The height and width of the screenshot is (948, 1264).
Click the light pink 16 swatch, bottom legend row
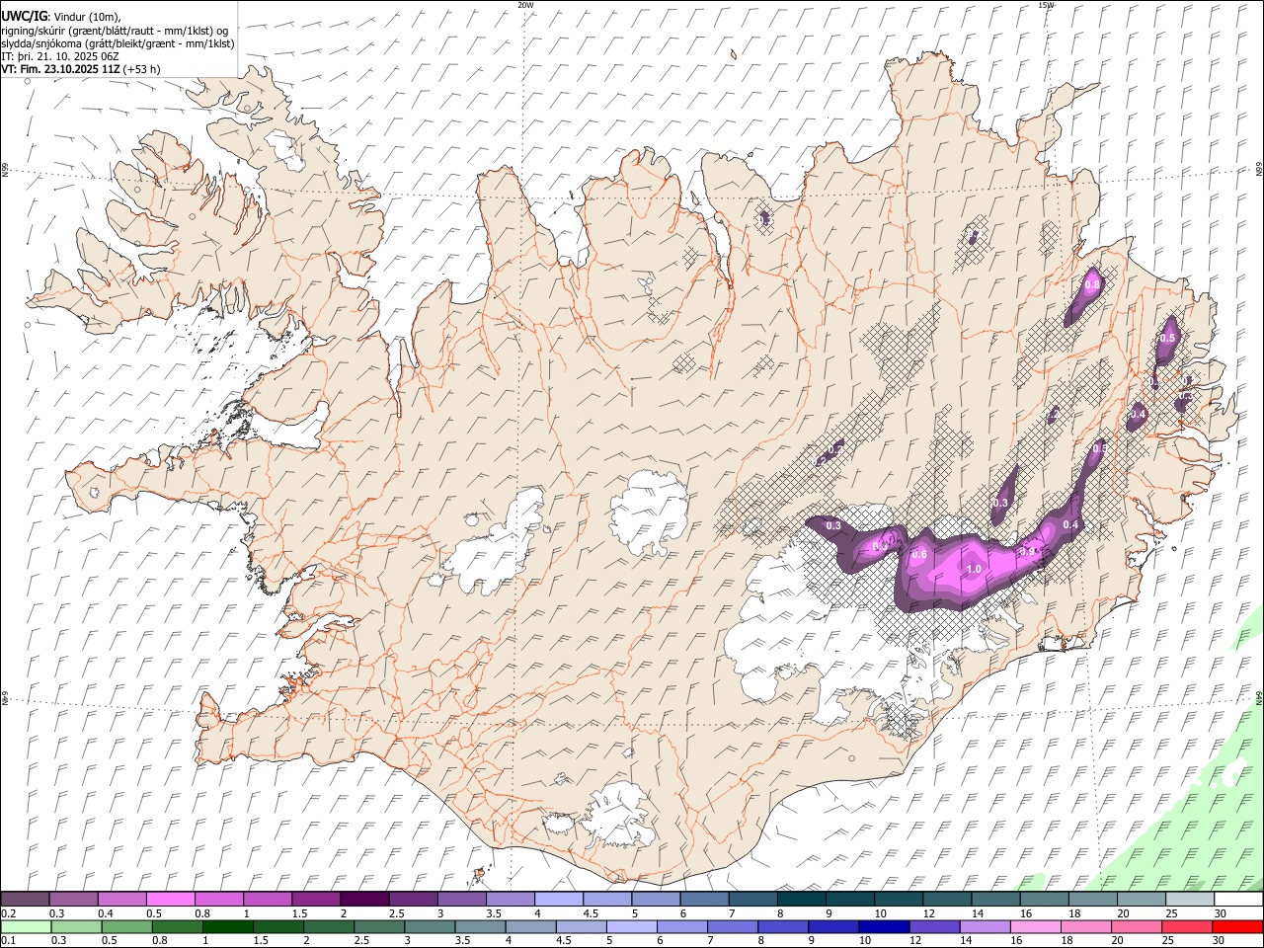pos(1036,927)
